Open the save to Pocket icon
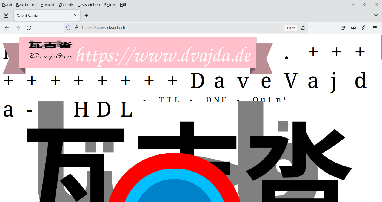This screenshot has height=202, width=382. (x=343, y=27)
